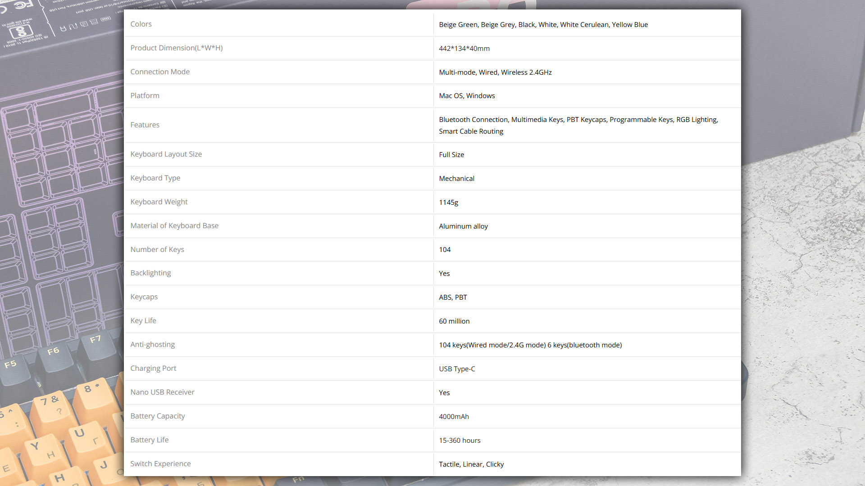865x486 pixels.
Task: Click the Mac OS, Windows value
Action: [x=467, y=96]
